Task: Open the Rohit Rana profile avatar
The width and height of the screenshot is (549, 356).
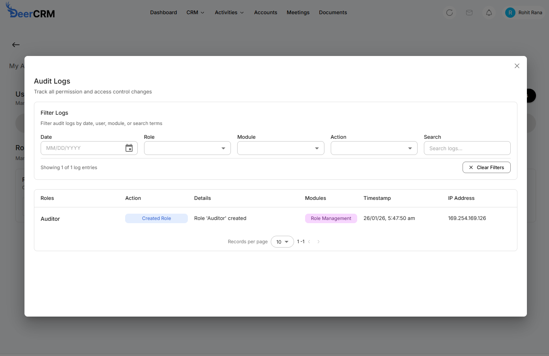Action: point(510,12)
